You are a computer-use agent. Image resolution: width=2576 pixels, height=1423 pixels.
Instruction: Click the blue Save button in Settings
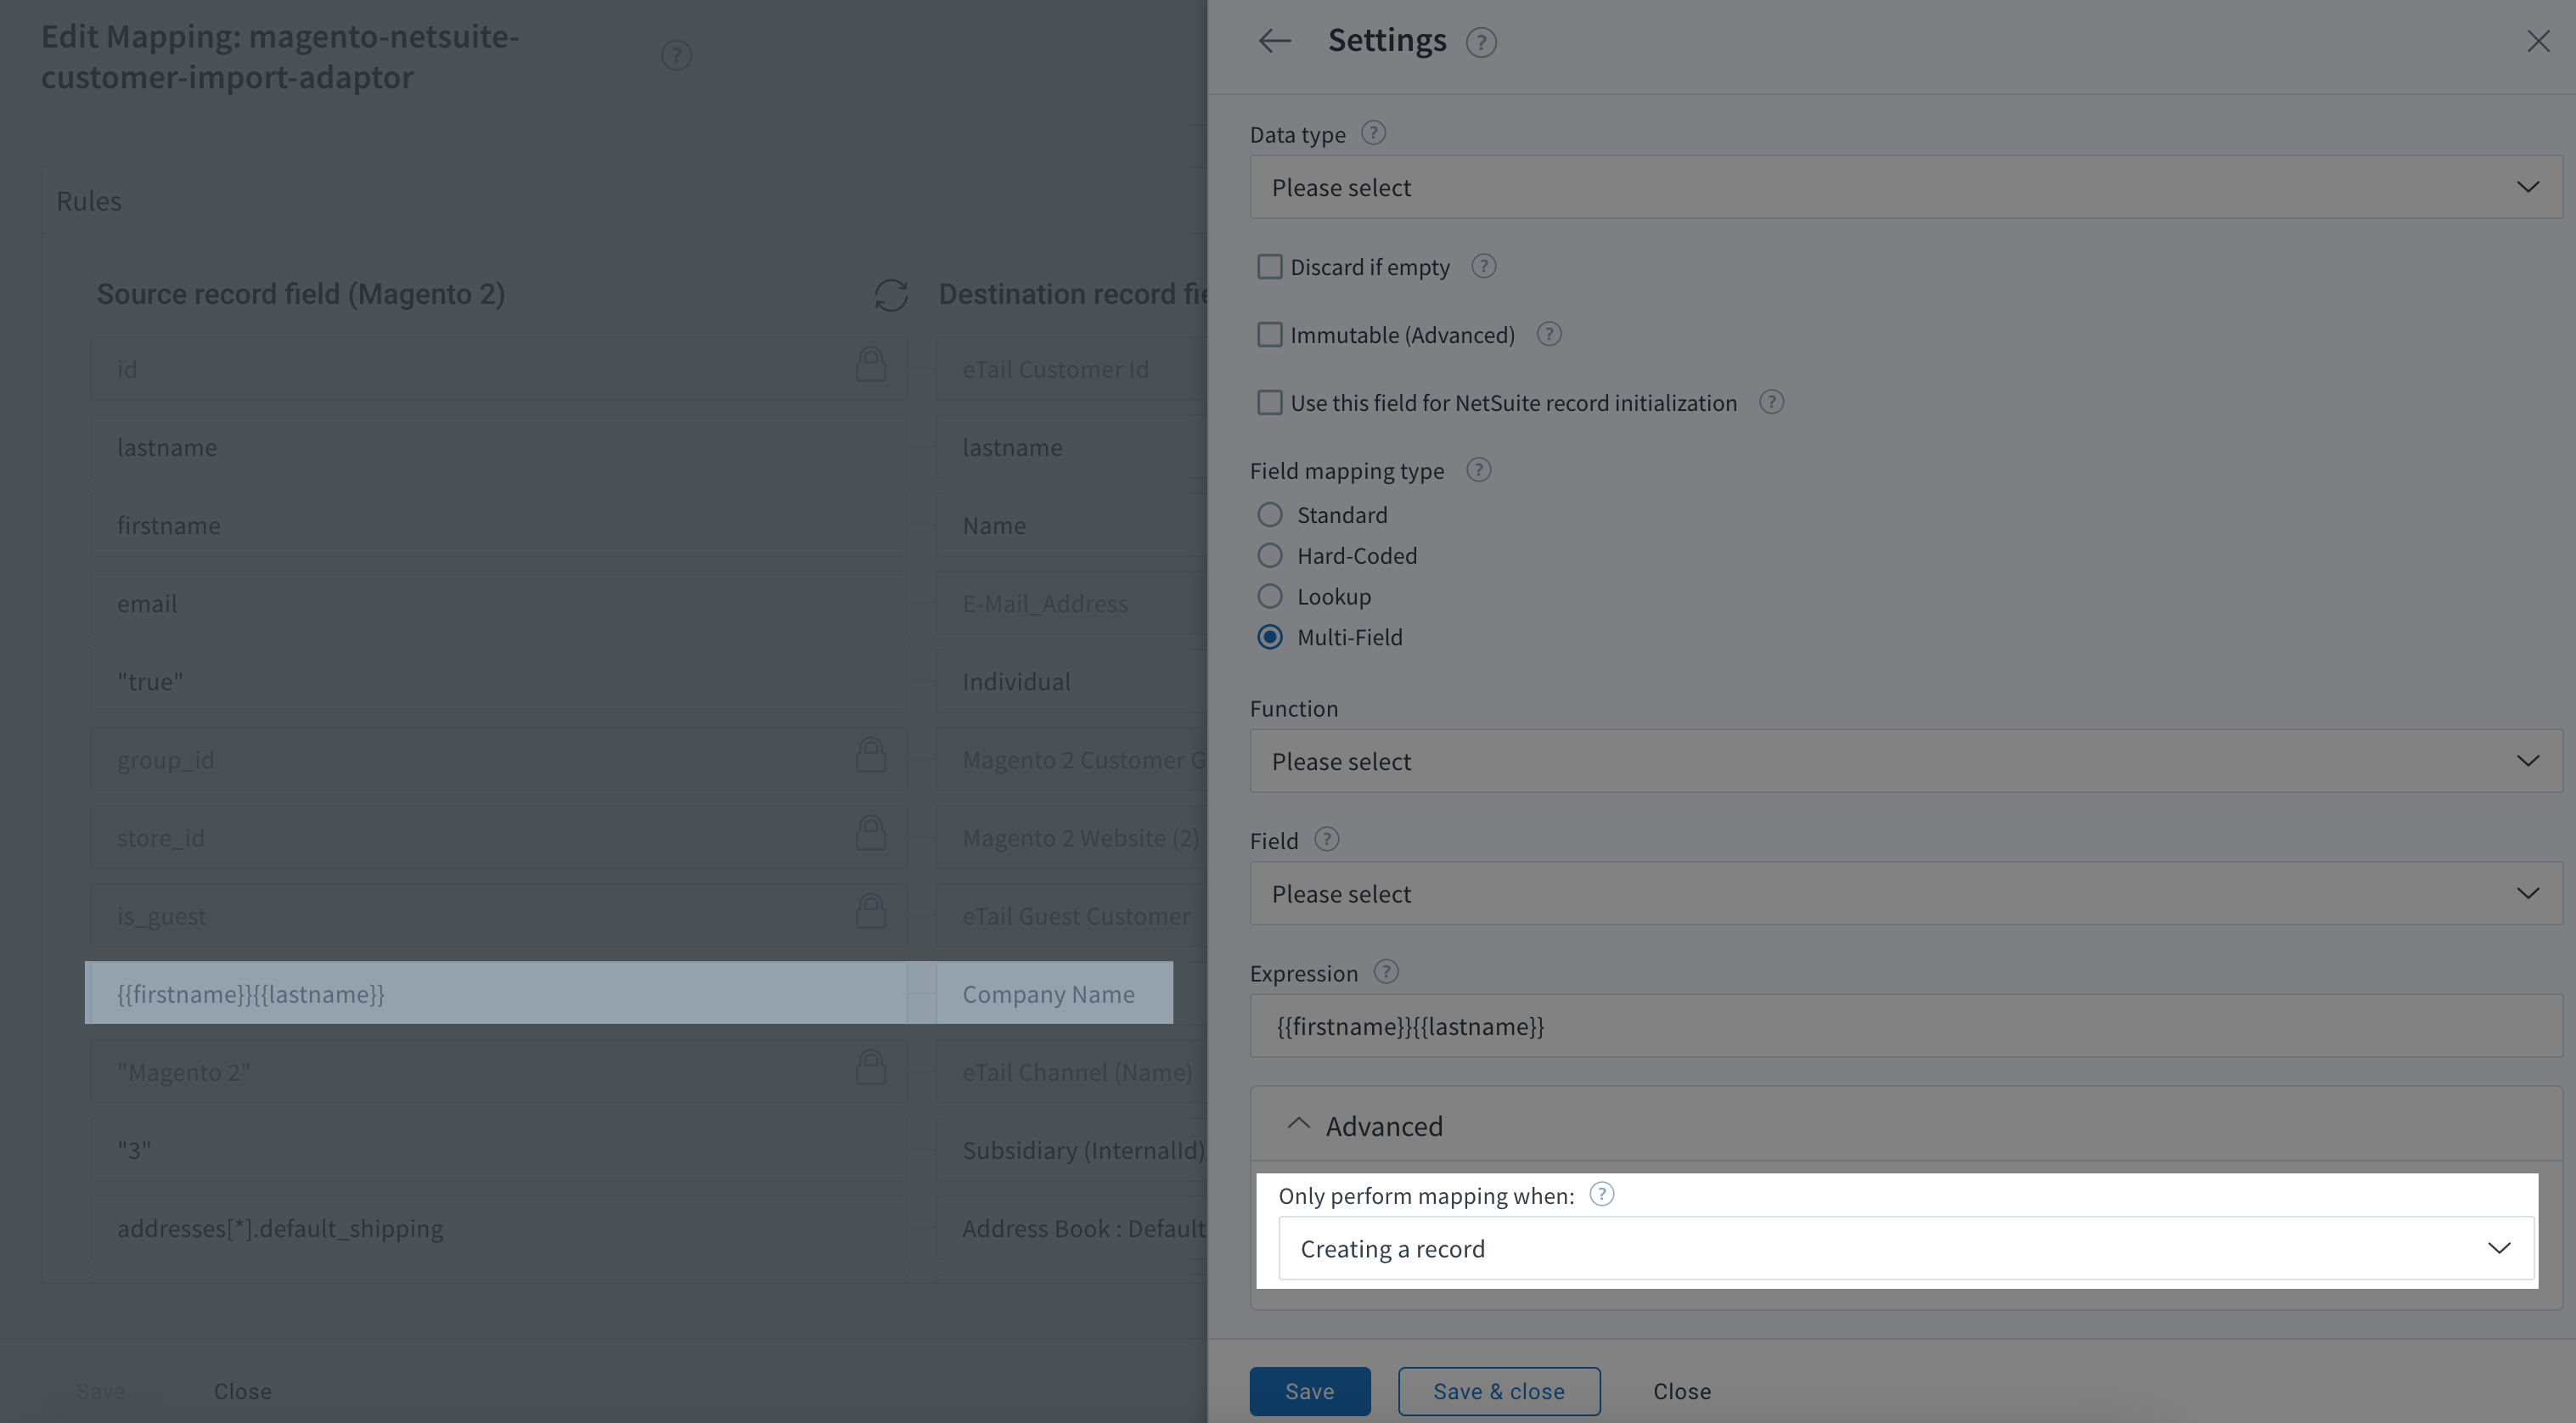tap(1309, 1391)
